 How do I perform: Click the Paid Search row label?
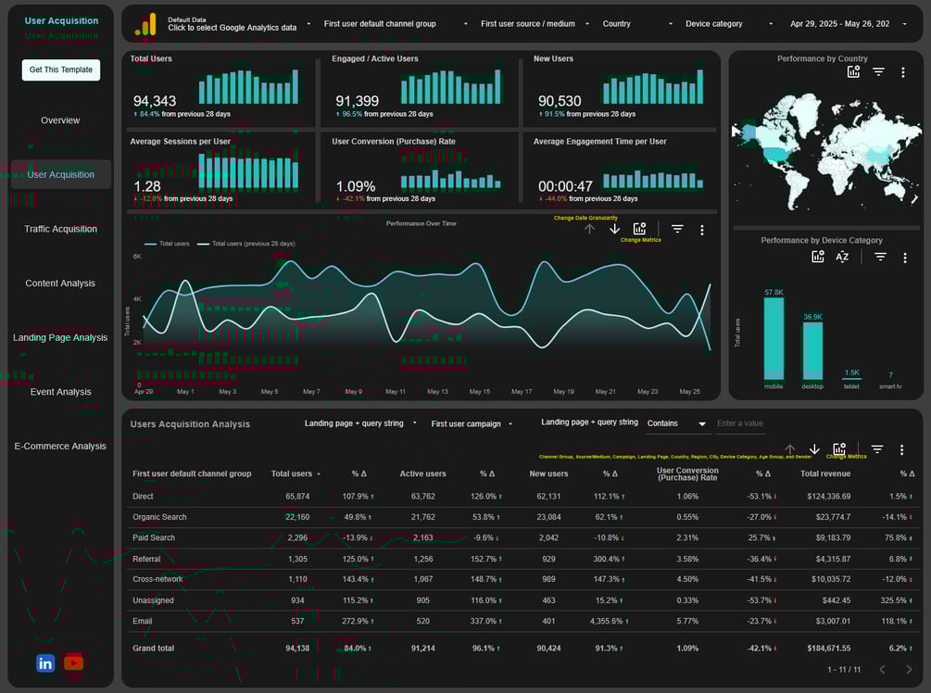[154, 538]
